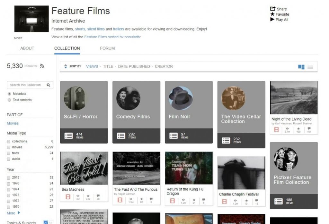Sort by TITLE
Image resolution: width=329 pixels, height=224 pixels.
[108, 66]
